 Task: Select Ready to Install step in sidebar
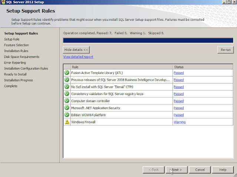(15, 74)
